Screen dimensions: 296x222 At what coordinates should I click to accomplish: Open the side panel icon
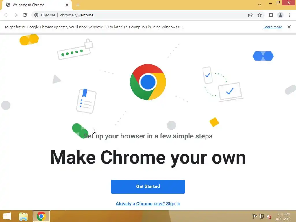pyautogui.click(x=271, y=15)
